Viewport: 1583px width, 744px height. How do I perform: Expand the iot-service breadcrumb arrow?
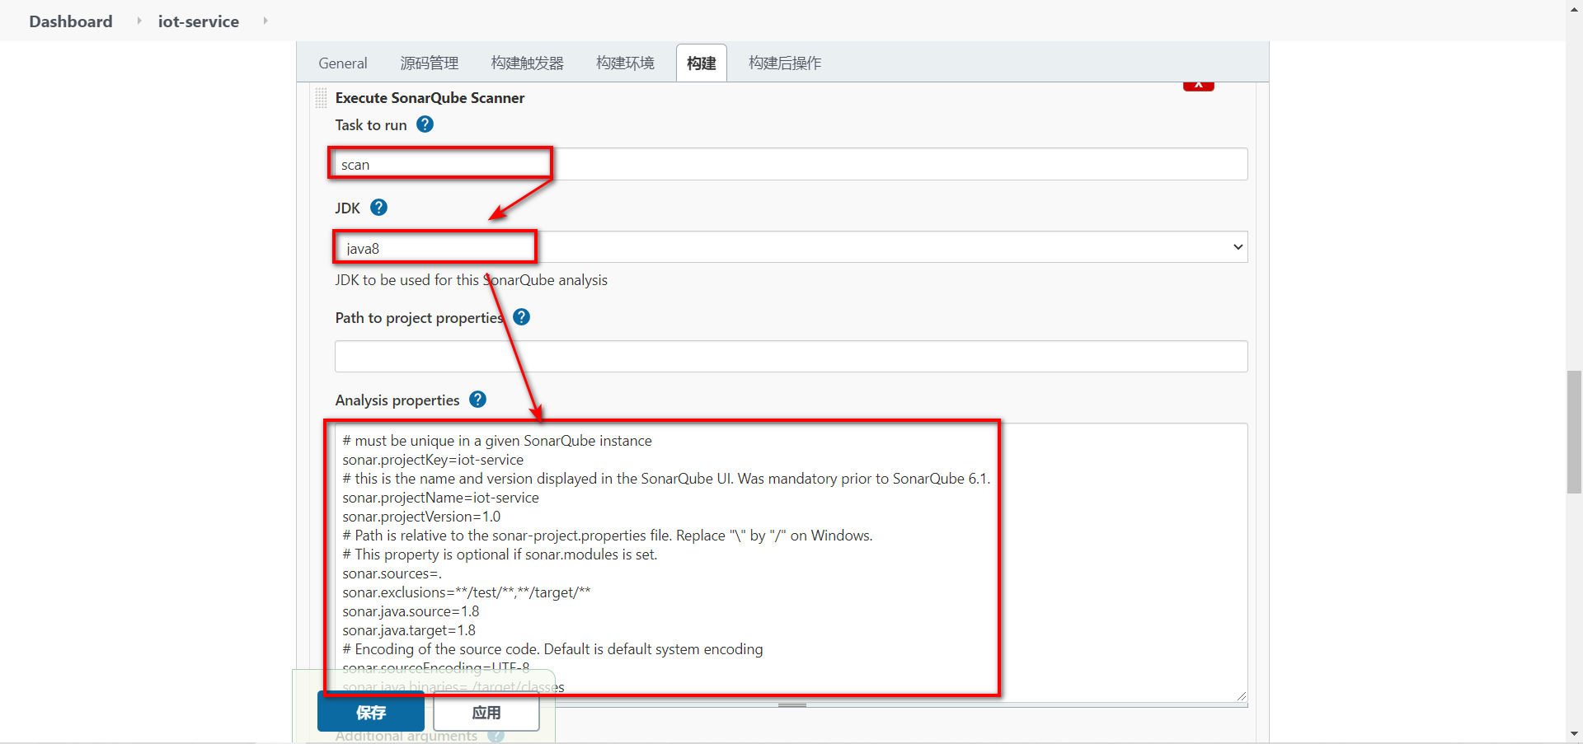coord(265,21)
